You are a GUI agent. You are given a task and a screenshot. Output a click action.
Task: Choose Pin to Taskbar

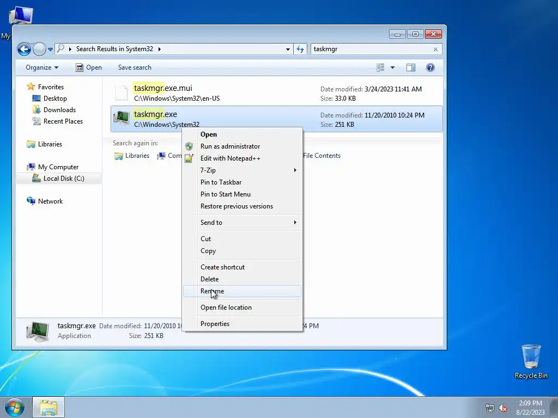click(x=242, y=182)
